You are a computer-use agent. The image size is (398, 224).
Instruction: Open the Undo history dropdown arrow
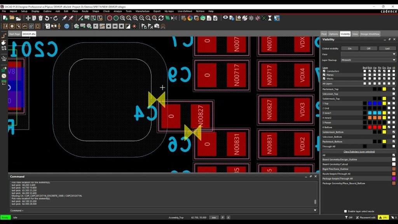51,18
